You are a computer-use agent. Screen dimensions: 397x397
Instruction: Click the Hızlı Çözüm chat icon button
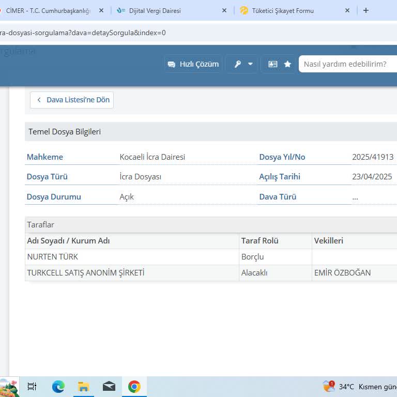pos(193,64)
